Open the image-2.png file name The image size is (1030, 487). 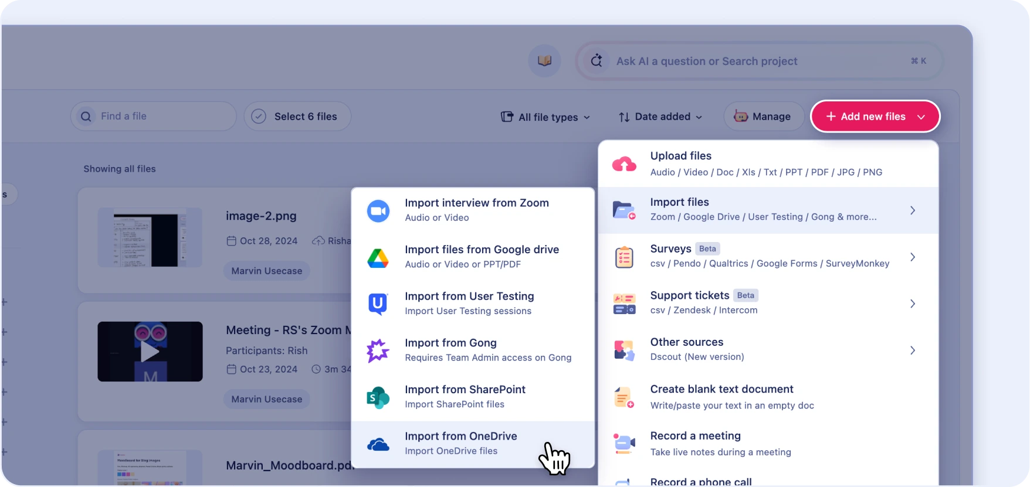pyautogui.click(x=261, y=216)
